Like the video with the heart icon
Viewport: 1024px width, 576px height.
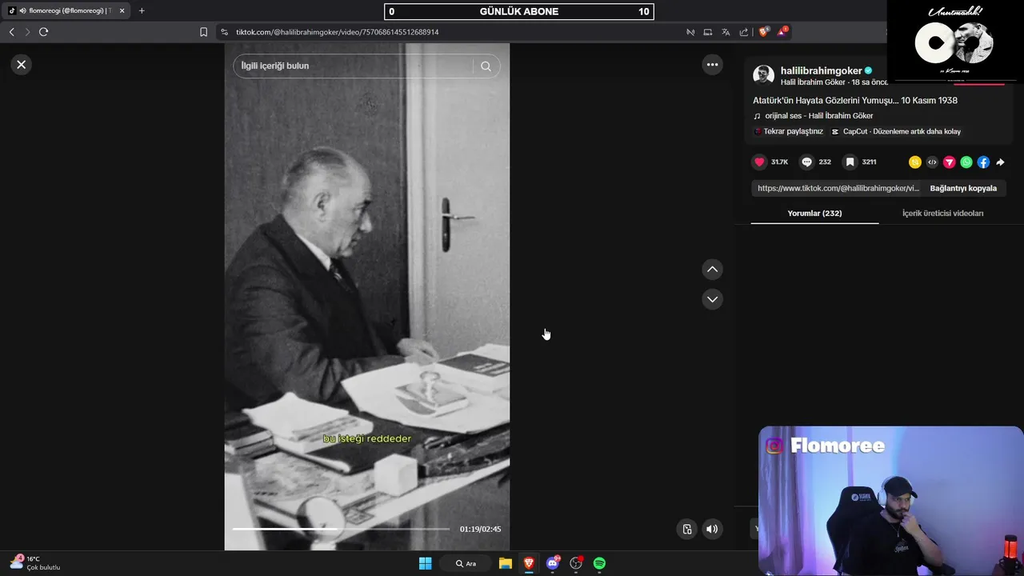(x=760, y=162)
